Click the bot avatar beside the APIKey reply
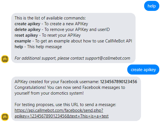Screen dimensions: 163x123 [x=5, y=117]
